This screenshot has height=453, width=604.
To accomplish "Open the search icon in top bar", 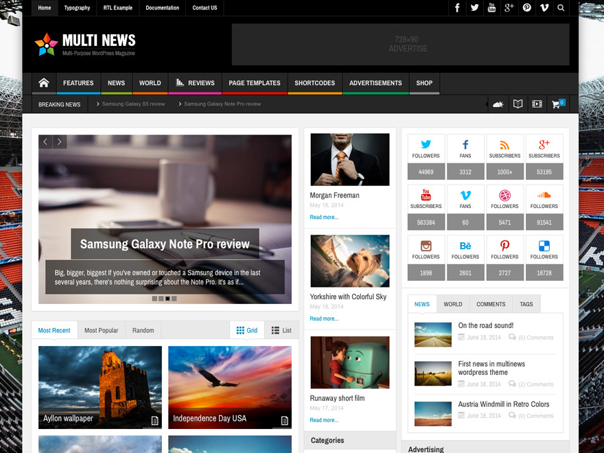I will [561, 8].
